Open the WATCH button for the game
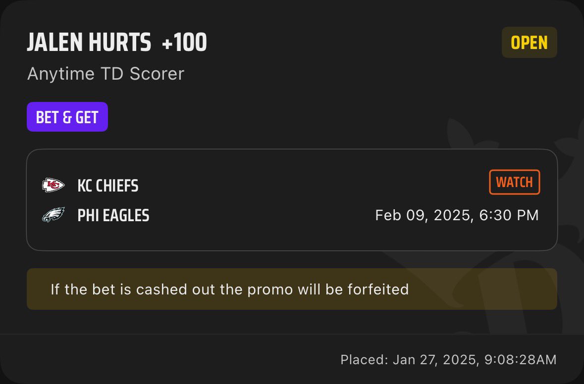Screen dimensions: 584x384 click(514, 182)
